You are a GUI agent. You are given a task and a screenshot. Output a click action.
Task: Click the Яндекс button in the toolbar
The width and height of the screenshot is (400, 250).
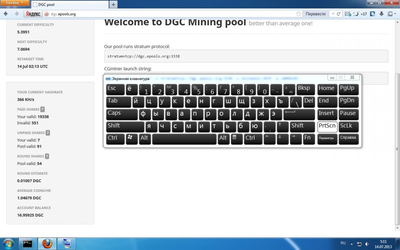pos(33,14)
